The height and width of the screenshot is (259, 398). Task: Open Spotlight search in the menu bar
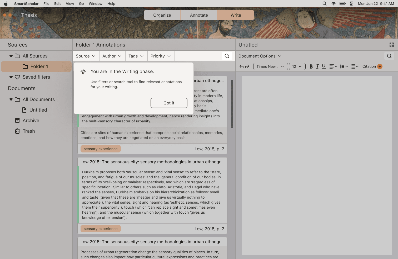(x=325, y=4)
